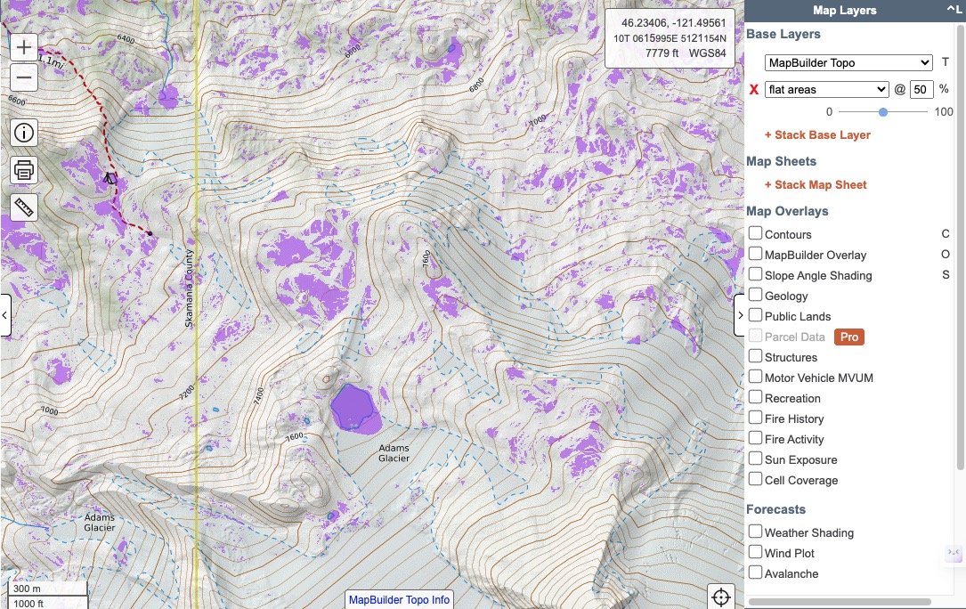The width and height of the screenshot is (966, 609).
Task: Click the vertical scrollbar of Map Layers
Action: [960, 247]
